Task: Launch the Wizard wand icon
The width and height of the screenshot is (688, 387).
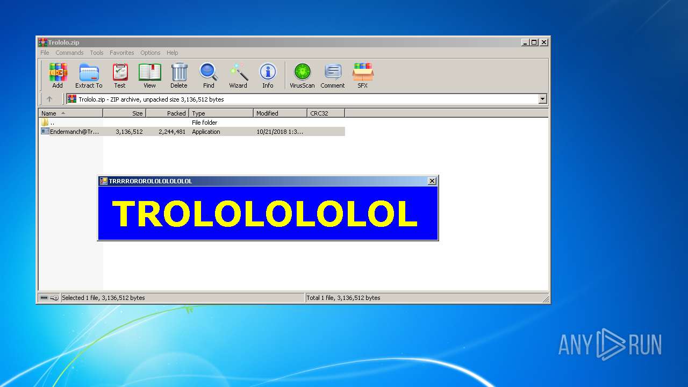Action: click(x=238, y=75)
